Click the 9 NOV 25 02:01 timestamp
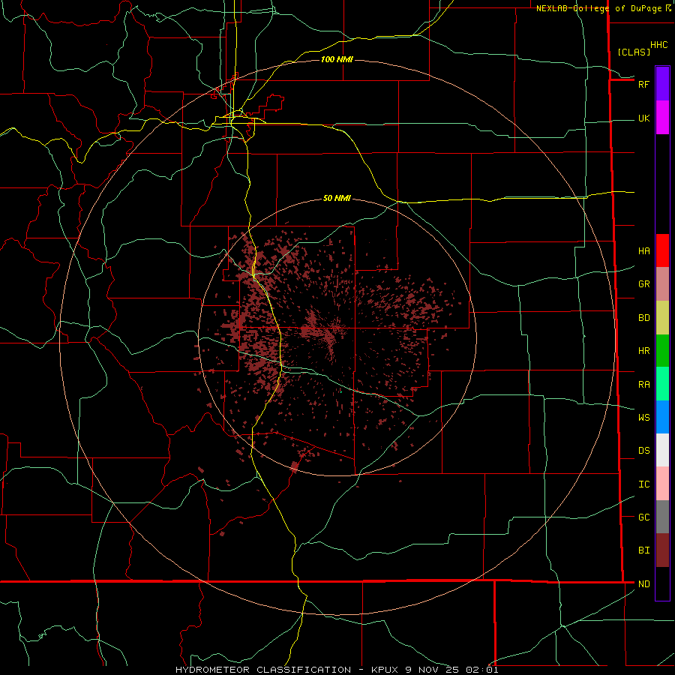 point(451,670)
